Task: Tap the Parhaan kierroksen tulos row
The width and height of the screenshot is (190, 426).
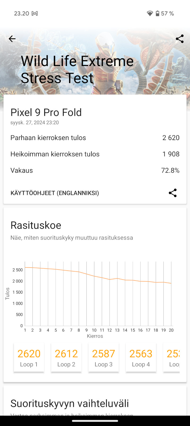Action: (x=95, y=138)
